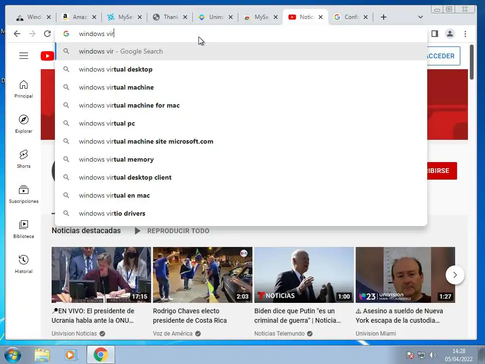
Task: Close the Amazon tab
Action: pos(94,17)
